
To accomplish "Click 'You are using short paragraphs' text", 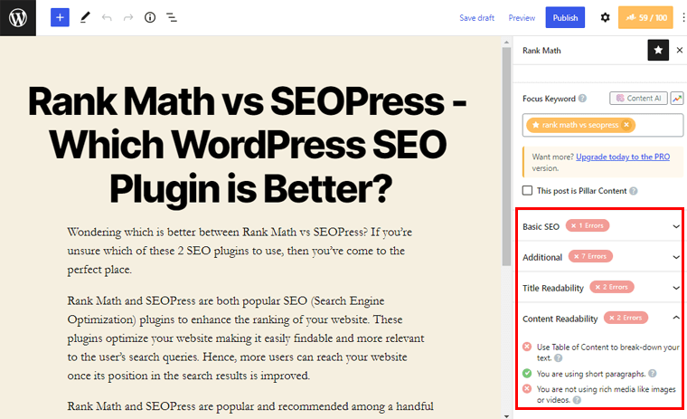I will coord(591,374).
